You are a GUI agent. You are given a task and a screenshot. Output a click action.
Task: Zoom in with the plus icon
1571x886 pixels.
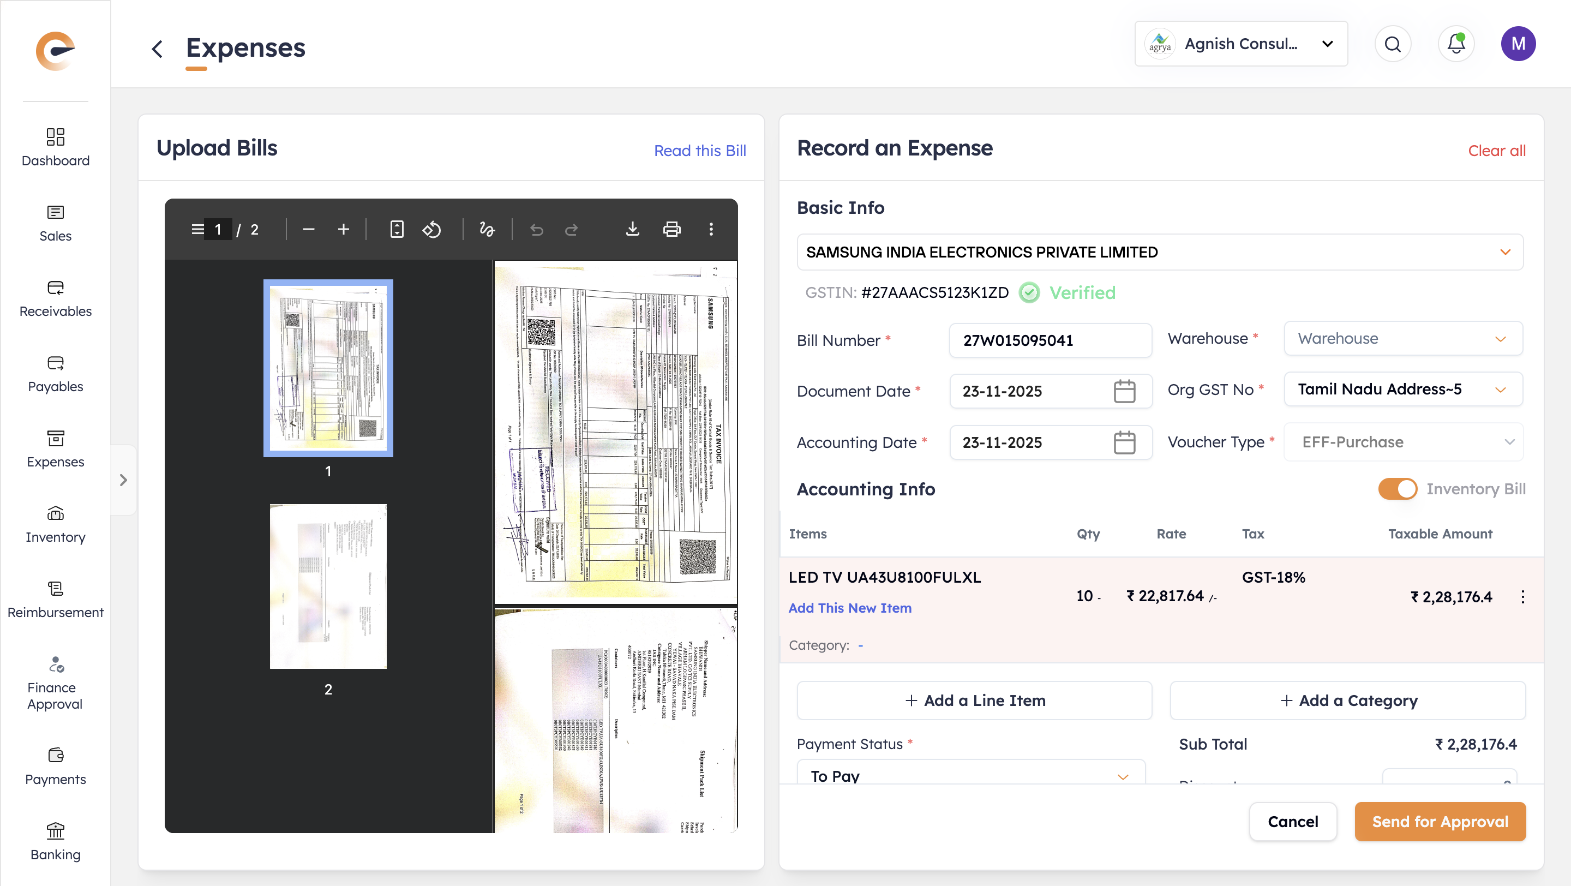point(343,229)
